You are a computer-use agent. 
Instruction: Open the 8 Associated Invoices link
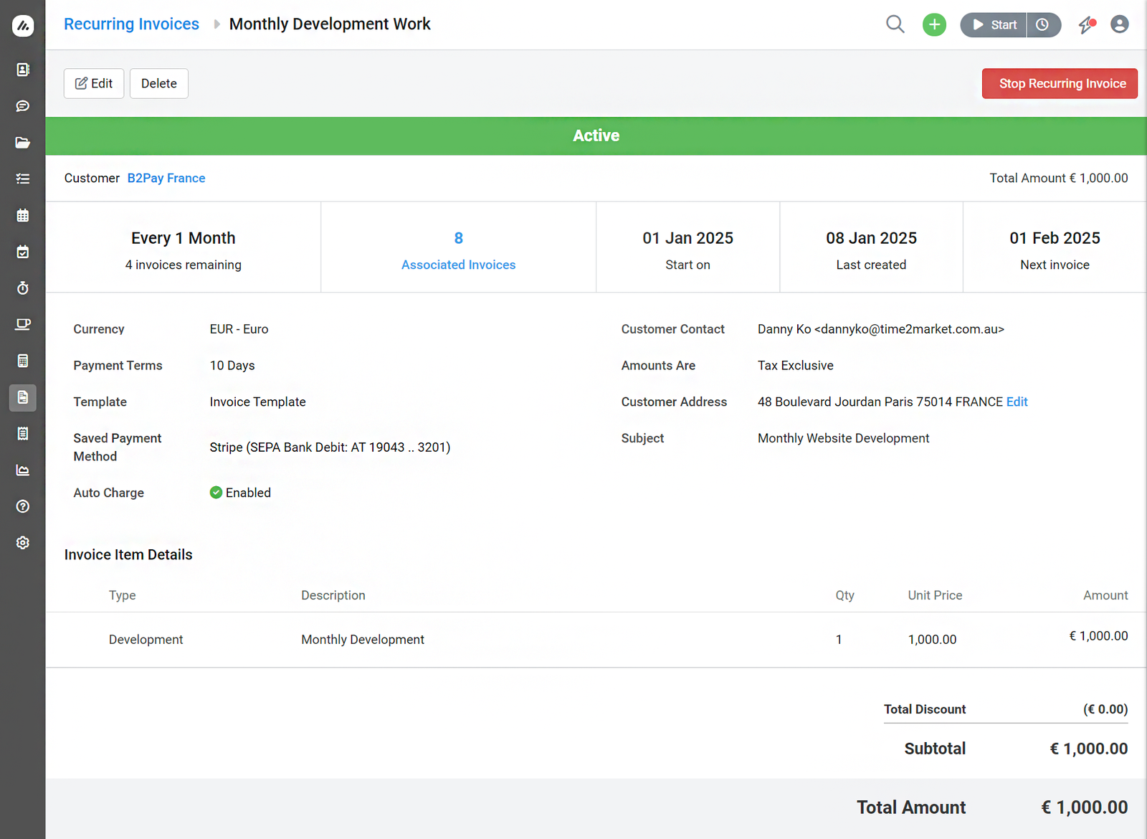(x=458, y=265)
